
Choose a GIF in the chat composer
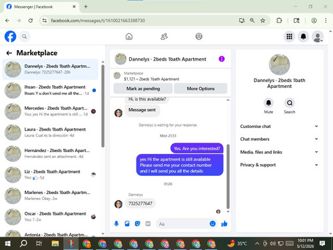click(x=148, y=223)
